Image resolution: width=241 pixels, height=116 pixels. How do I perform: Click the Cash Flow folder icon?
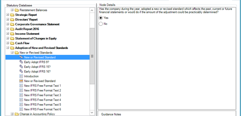pos(12,43)
